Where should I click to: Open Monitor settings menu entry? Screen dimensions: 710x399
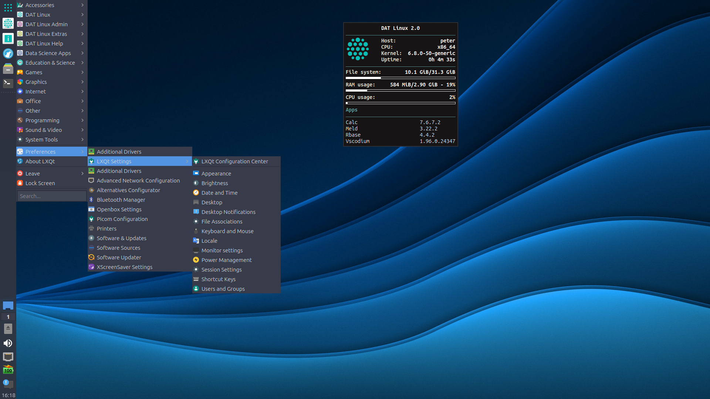(x=236, y=250)
